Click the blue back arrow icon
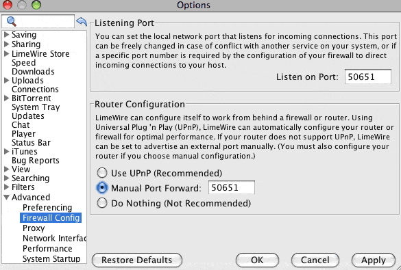The height and width of the screenshot is (270, 401). [82, 21]
